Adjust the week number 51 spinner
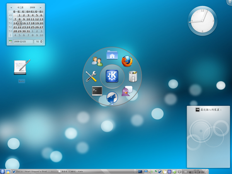The height and width of the screenshot is (174, 232). 38,42
